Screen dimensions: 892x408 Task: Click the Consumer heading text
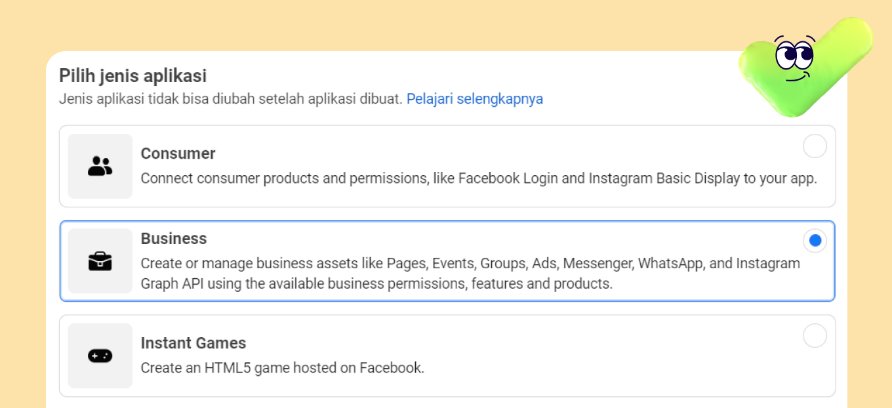pos(178,153)
